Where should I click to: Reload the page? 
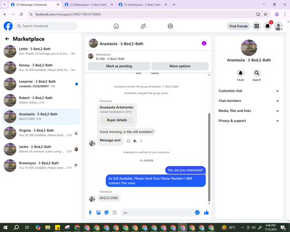coord(21,14)
